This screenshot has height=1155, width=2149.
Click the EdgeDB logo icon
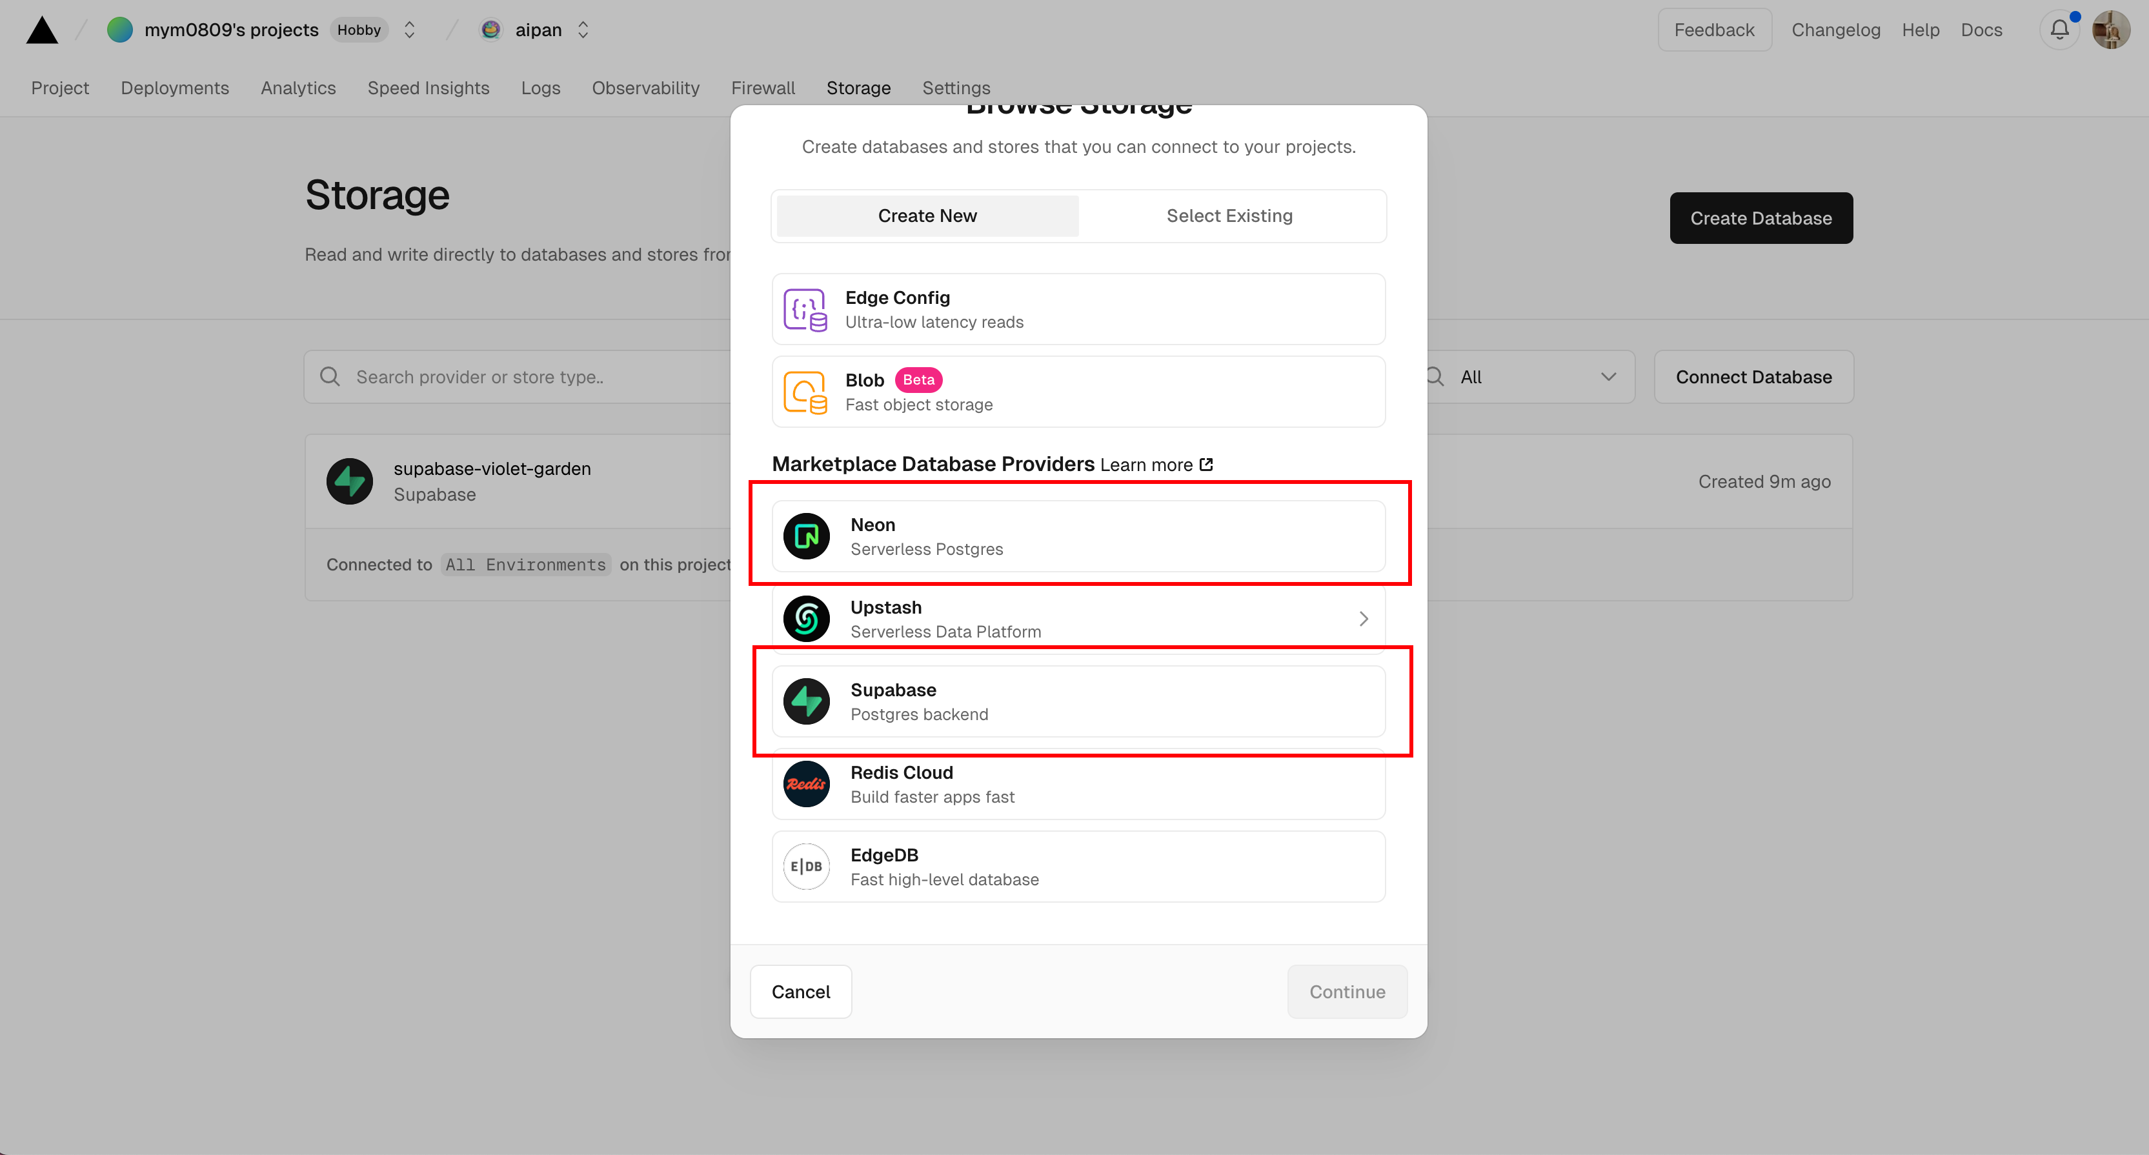806,867
